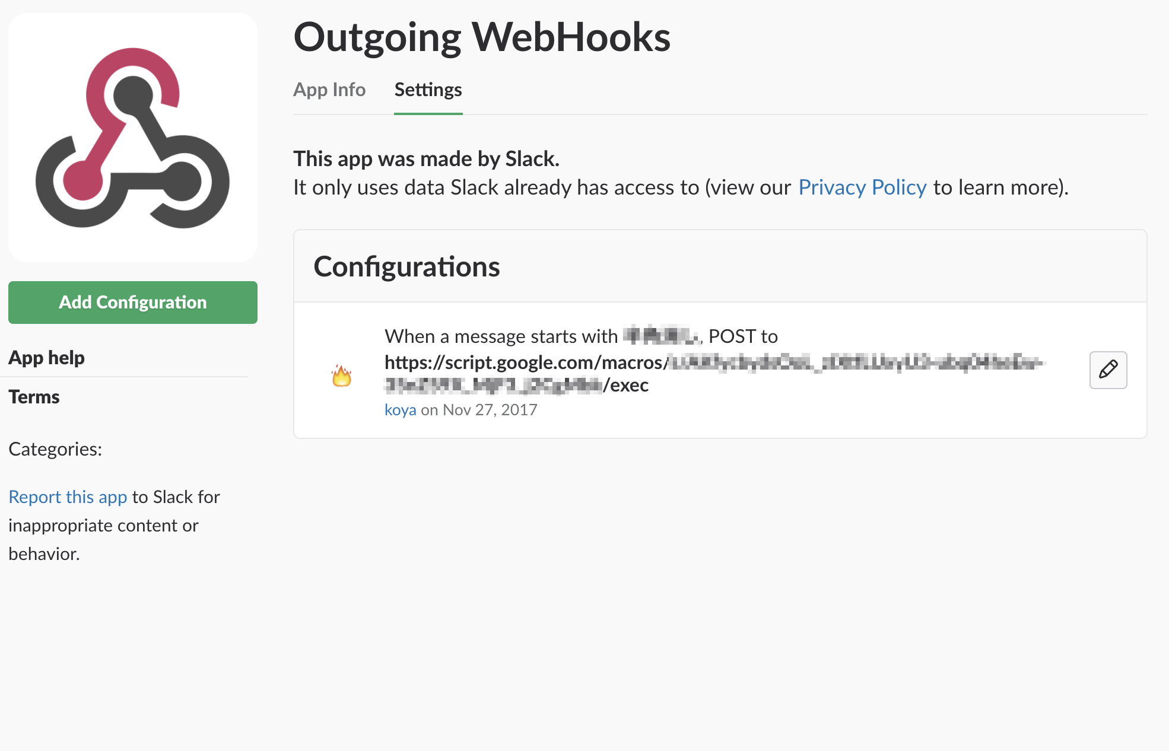Click the Configurations section header
This screenshot has width=1169, height=751.
click(x=406, y=266)
